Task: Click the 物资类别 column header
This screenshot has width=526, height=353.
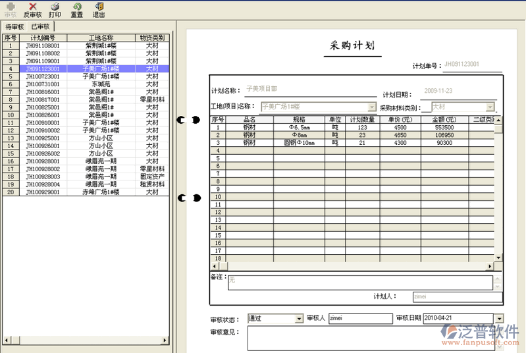Action: [x=152, y=38]
